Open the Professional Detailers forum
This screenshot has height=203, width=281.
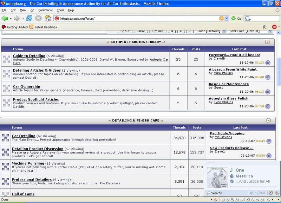[32, 179]
